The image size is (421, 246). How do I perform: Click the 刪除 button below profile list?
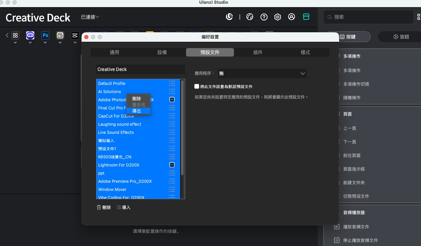[x=104, y=207]
